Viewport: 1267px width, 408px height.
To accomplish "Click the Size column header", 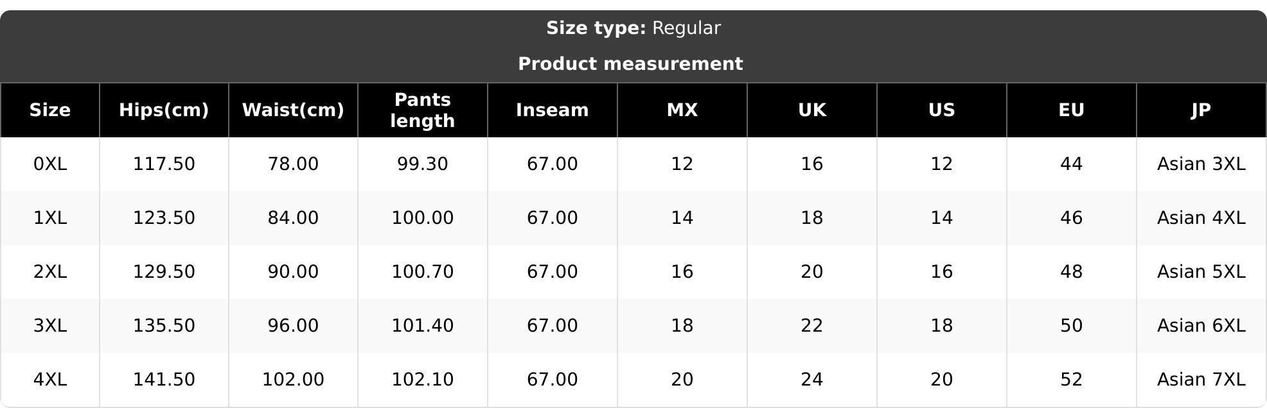I will coord(50,110).
